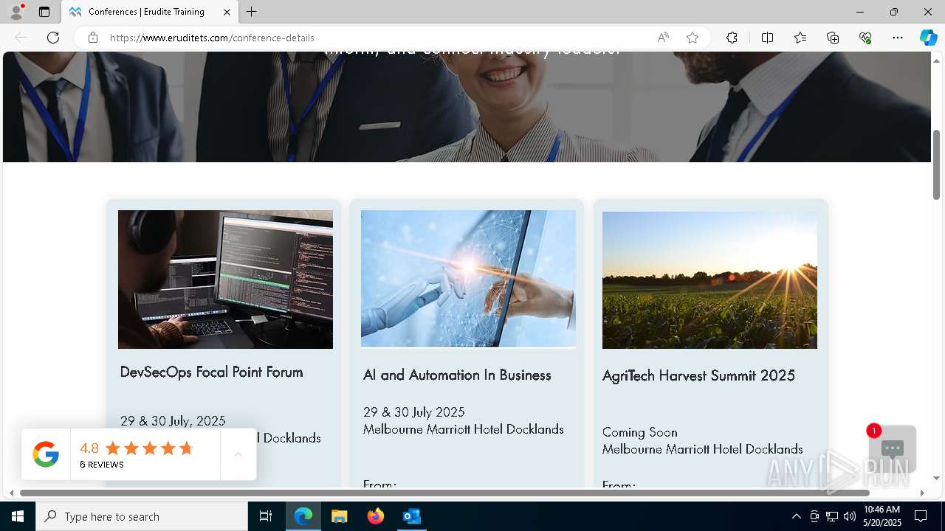Click the Google logo in reviews widget
The width and height of the screenshot is (945, 531).
tap(46, 454)
